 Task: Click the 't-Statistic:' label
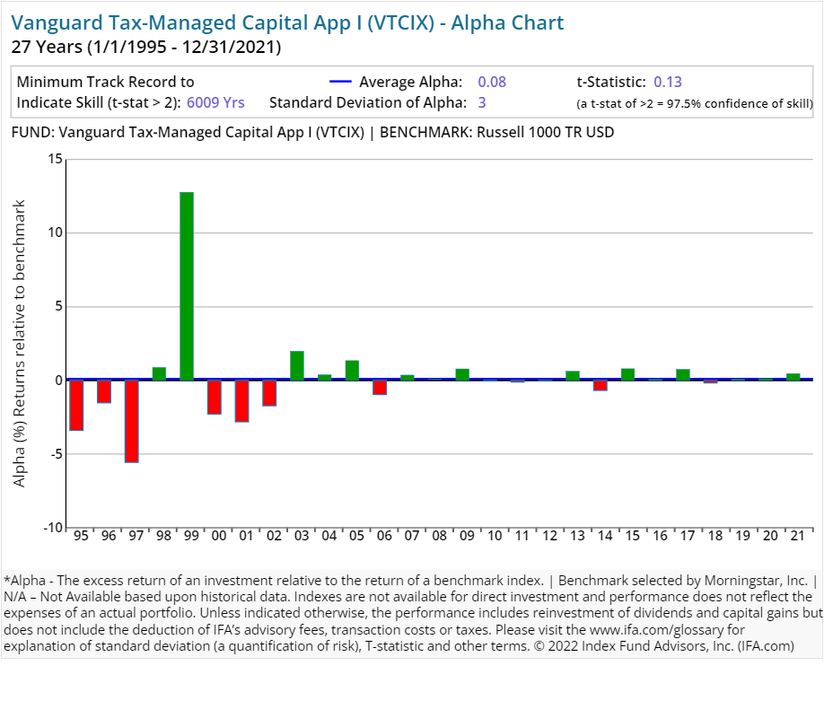[x=611, y=82]
